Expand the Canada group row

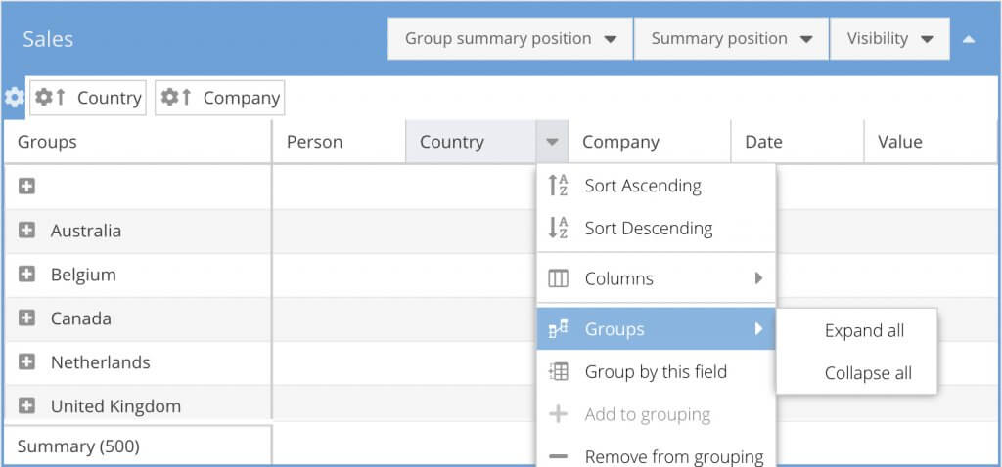click(x=26, y=318)
